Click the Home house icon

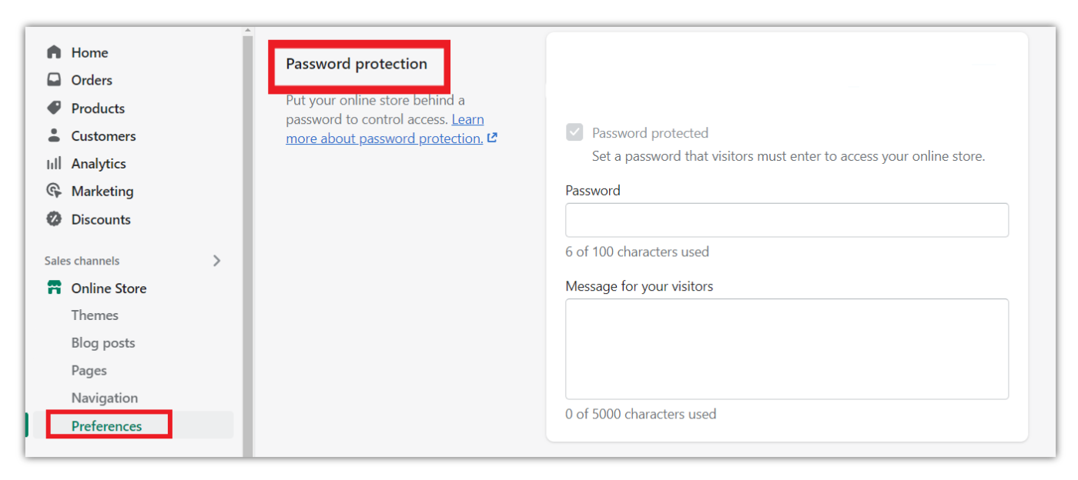click(x=54, y=52)
